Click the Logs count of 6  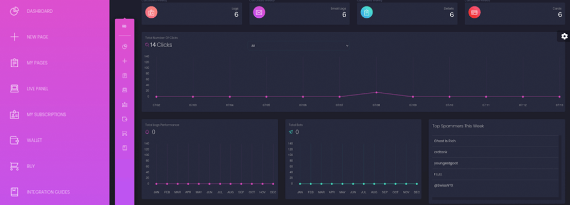(236, 14)
